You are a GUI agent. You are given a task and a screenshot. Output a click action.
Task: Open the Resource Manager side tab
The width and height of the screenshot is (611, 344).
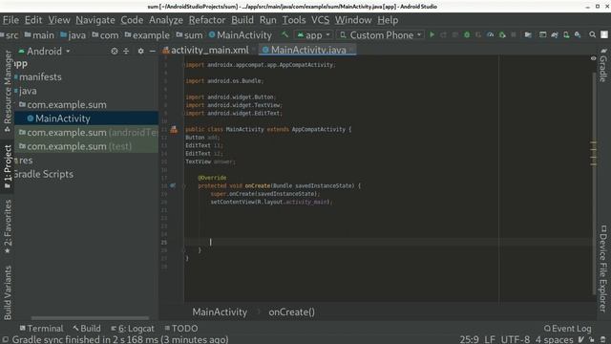tap(7, 92)
